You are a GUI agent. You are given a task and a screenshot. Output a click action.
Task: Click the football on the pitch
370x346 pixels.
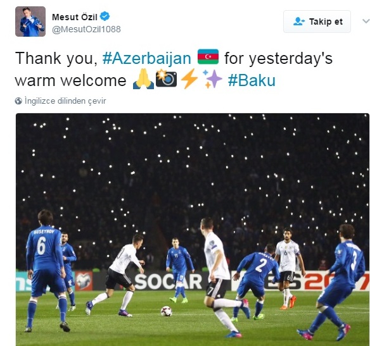(167, 311)
